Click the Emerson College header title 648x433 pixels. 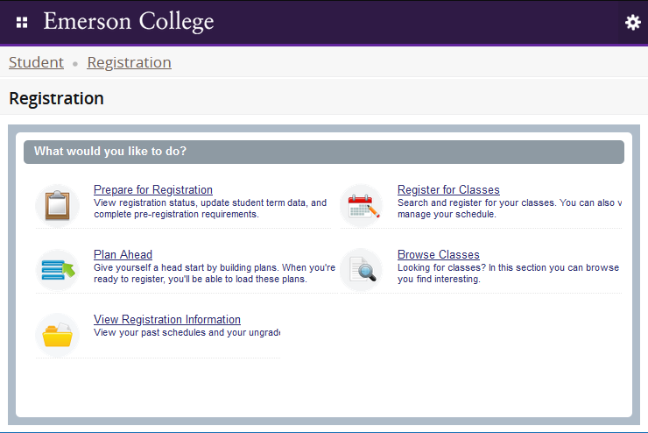(x=129, y=22)
